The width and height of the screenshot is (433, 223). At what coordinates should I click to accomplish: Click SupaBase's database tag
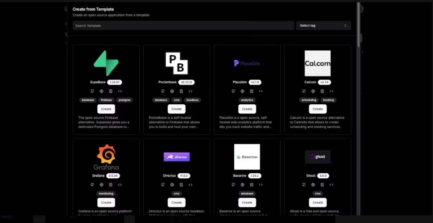tap(88, 100)
